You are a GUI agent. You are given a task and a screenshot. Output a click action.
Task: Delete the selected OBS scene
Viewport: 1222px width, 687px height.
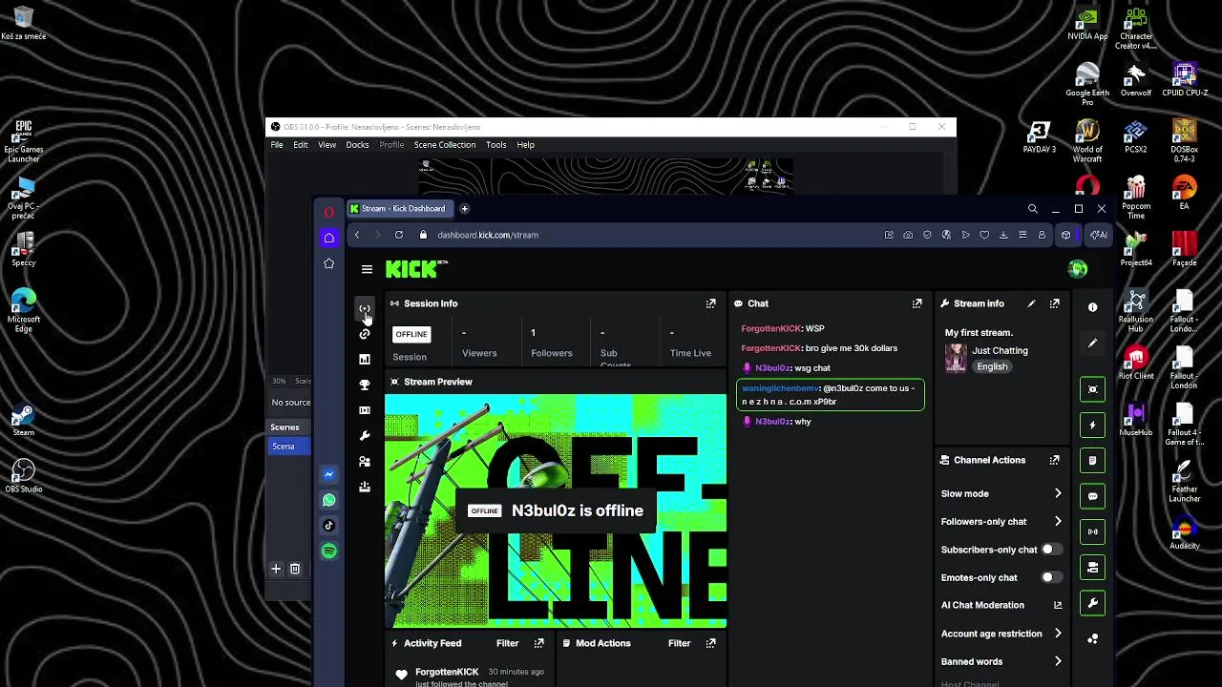295,569
